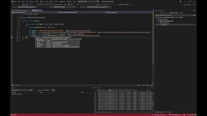Viewport: 207px width, 116px height.
Task: Open the Search Depth dropdown
Action: point(48,90)
